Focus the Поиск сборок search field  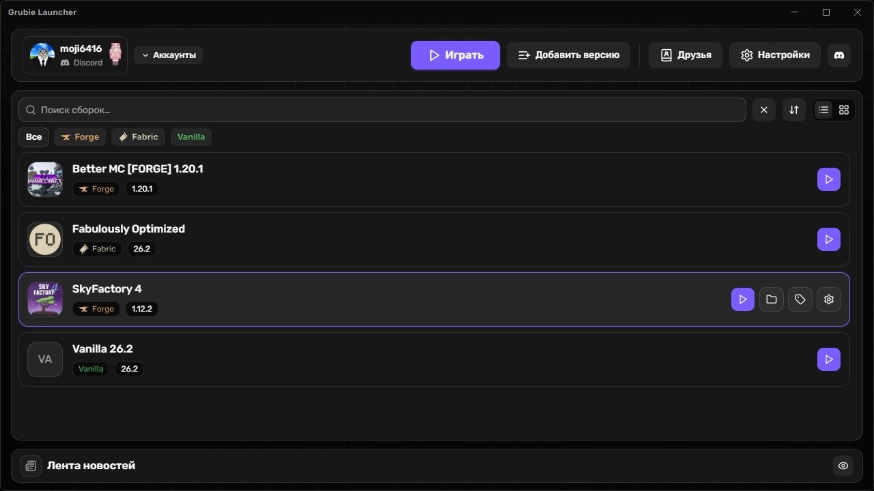click(382, 110)
